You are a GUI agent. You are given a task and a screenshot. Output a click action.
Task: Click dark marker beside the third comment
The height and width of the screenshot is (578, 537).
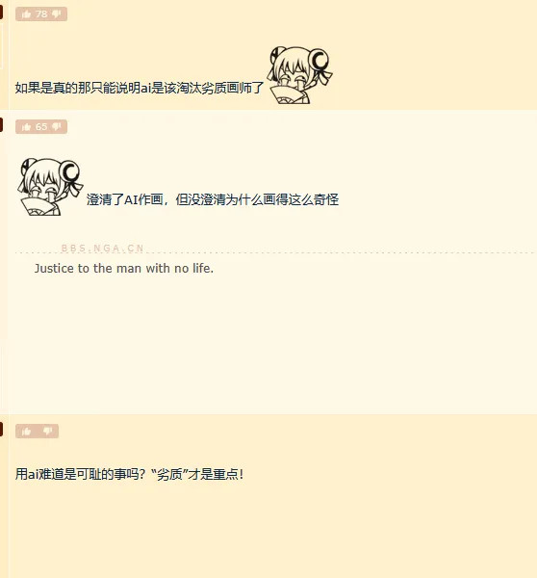click(x=1, y=429)
